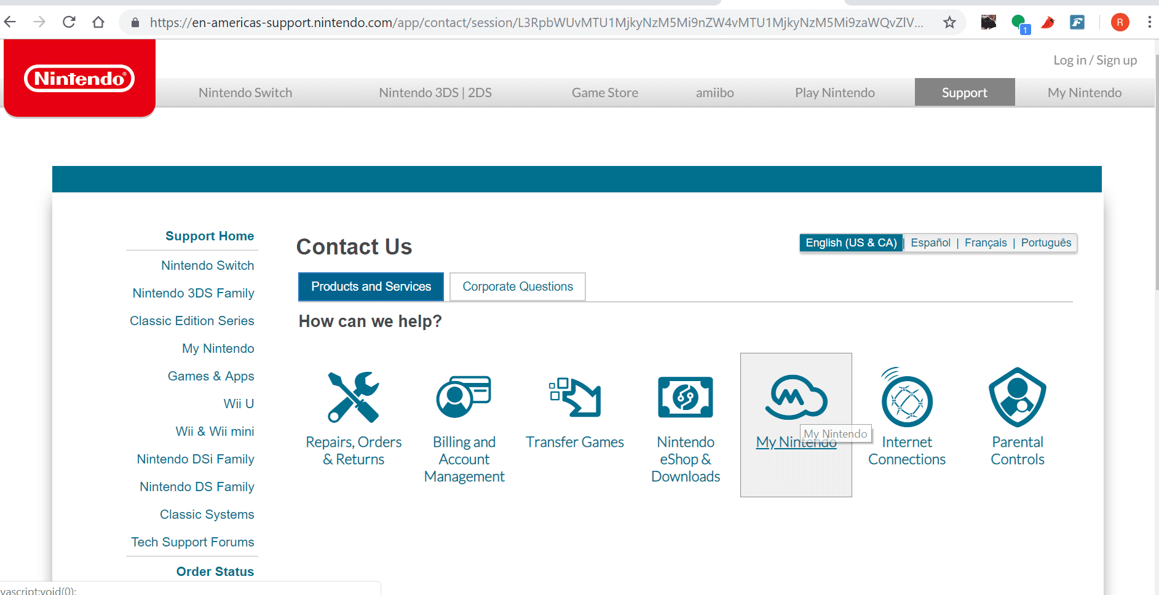1159x595 pixels.
Task: Click the Transfer Games arrow icon
Action: pos(575,397)
